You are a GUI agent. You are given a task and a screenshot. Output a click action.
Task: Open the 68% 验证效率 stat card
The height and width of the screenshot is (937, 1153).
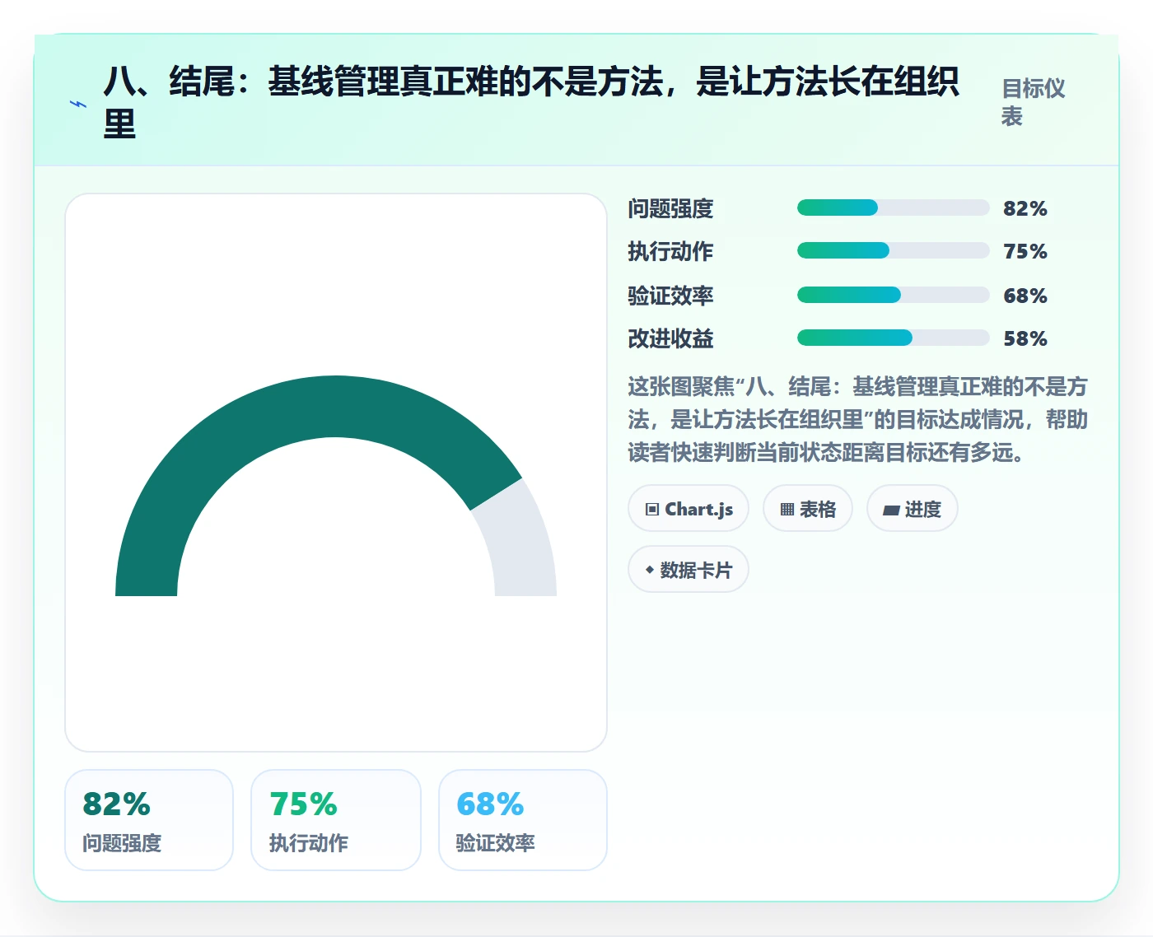pos(523,820)
